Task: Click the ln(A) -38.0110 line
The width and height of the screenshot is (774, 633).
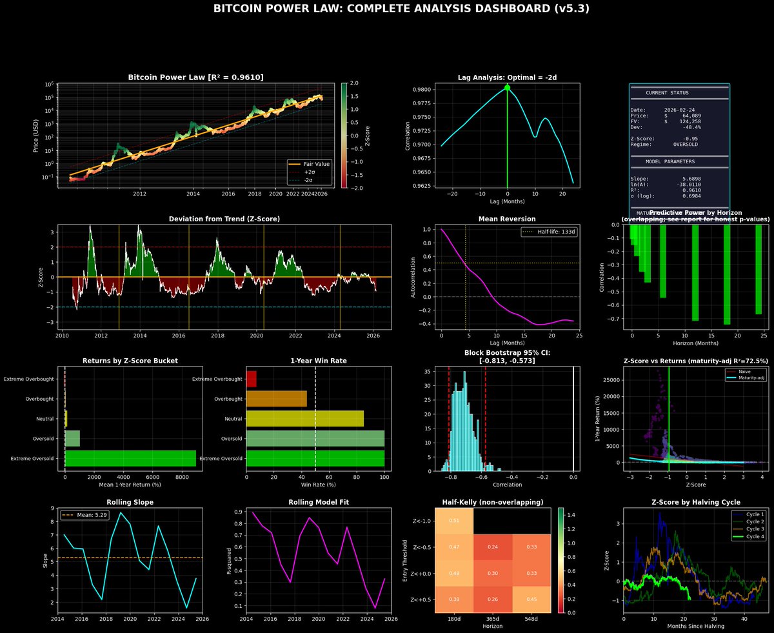Action: [666, 184]
